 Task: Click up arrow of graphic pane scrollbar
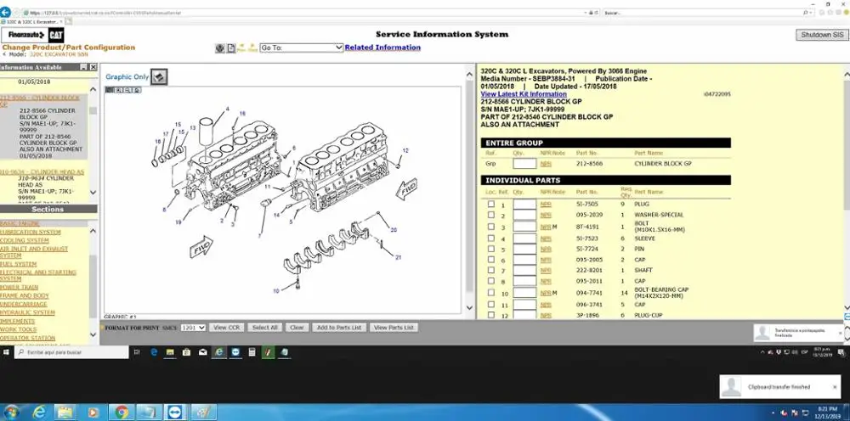[x=469, y=74]
